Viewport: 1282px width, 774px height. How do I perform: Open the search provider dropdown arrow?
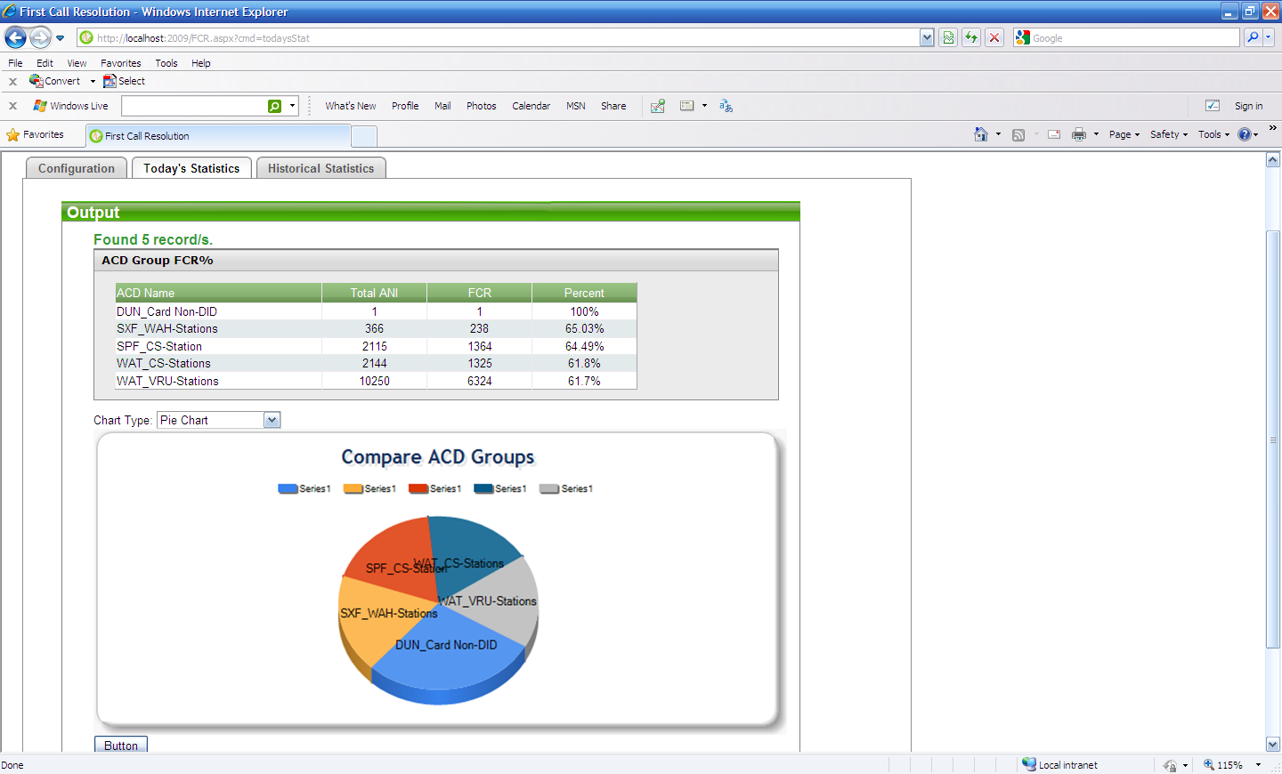pyautogui.click(x=1269, y=37)
